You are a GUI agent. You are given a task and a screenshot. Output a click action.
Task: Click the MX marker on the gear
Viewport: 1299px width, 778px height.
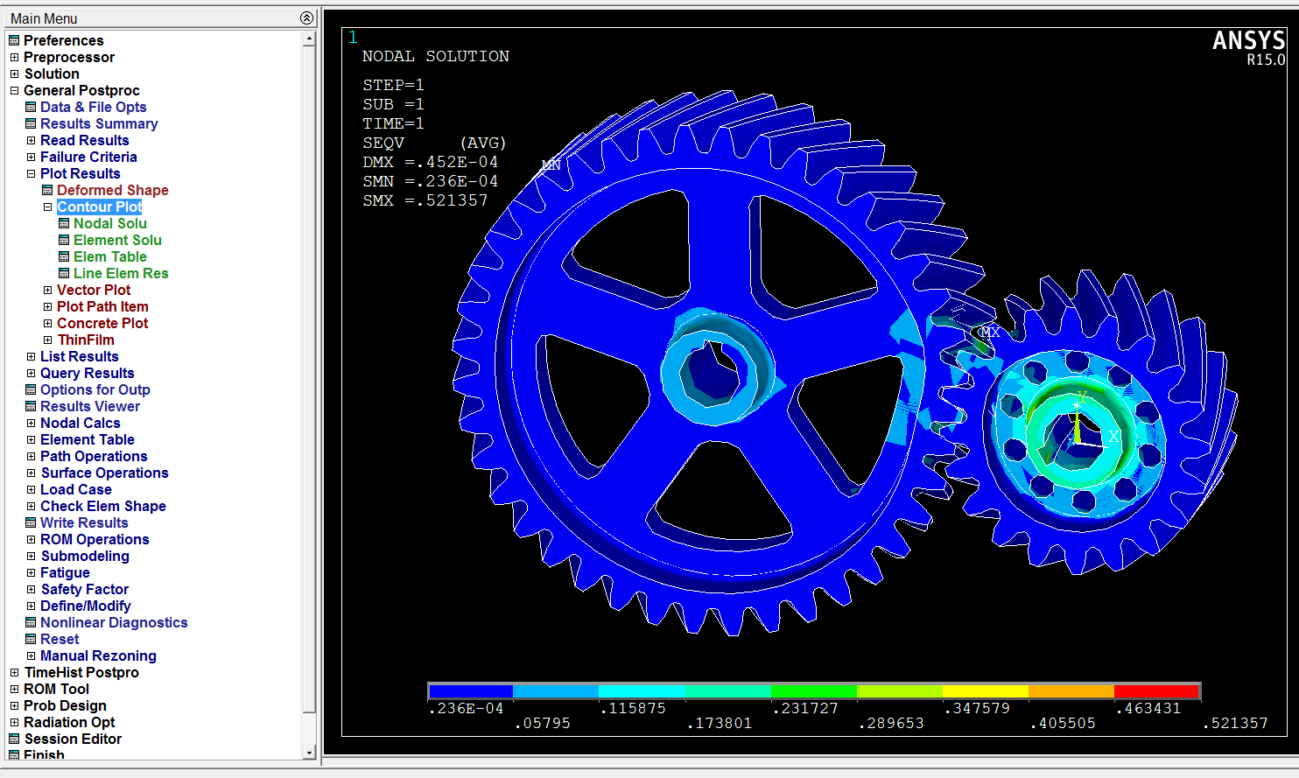point(990,333)
